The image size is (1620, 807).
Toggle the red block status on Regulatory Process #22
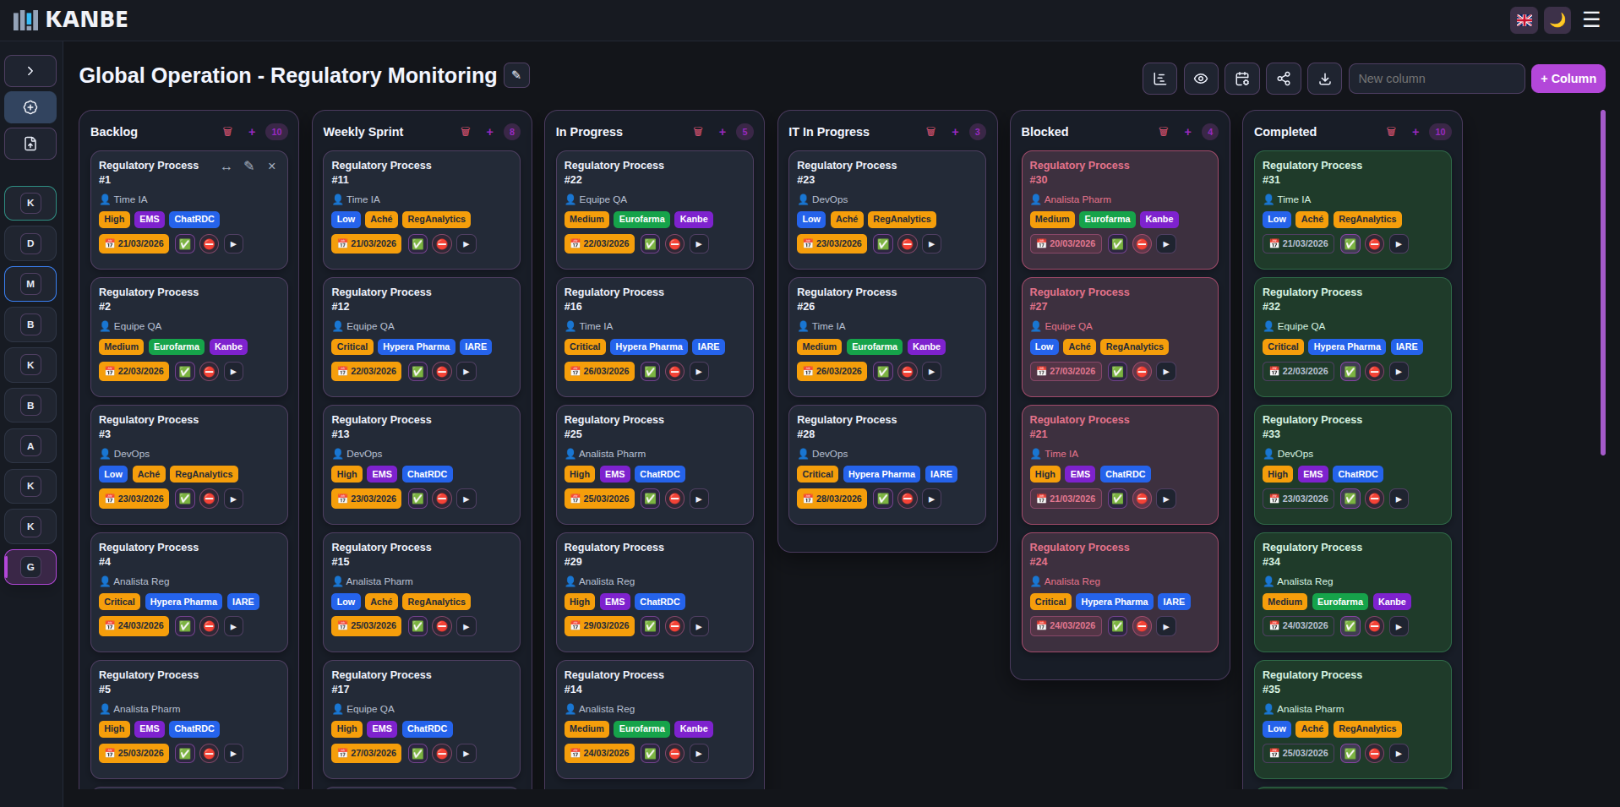(x=674, y=243)
